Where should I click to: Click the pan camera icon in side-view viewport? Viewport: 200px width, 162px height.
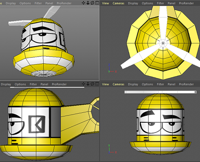(x=83, y=84)
